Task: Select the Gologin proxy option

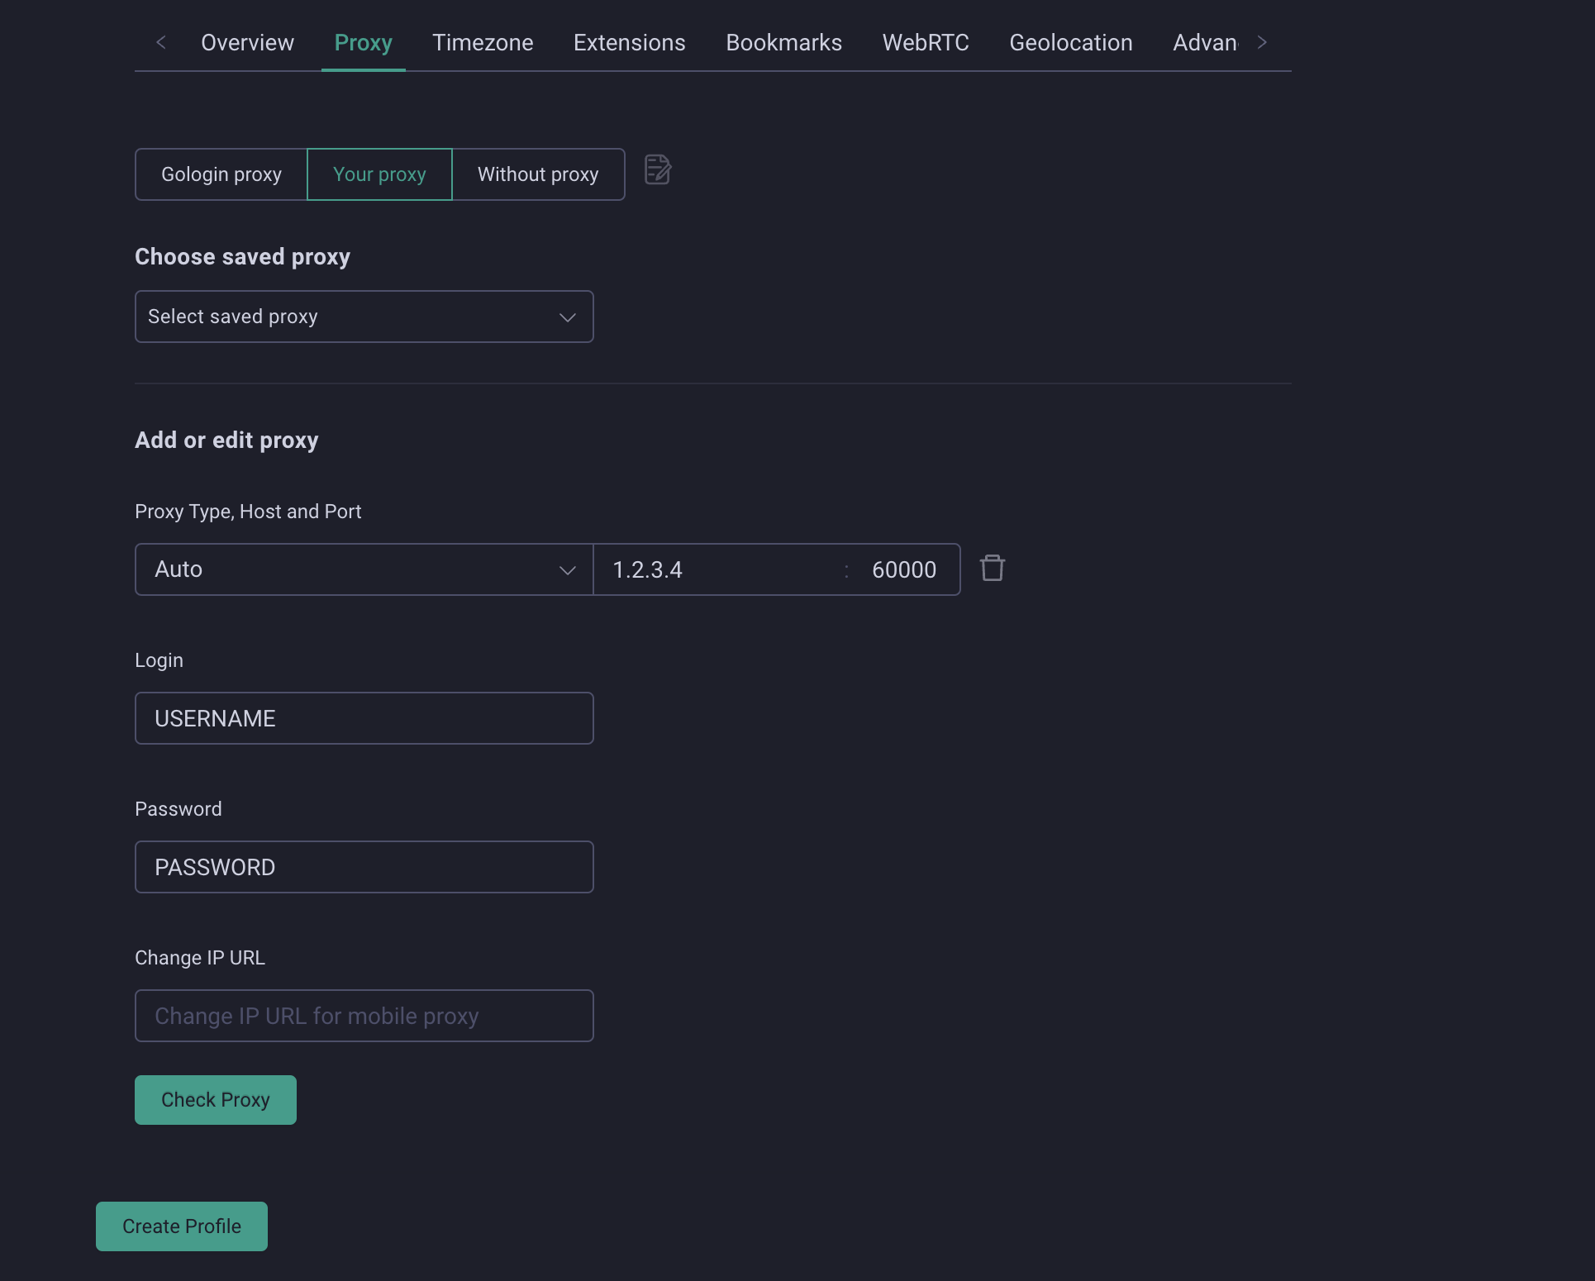Action: coord(221,174)
